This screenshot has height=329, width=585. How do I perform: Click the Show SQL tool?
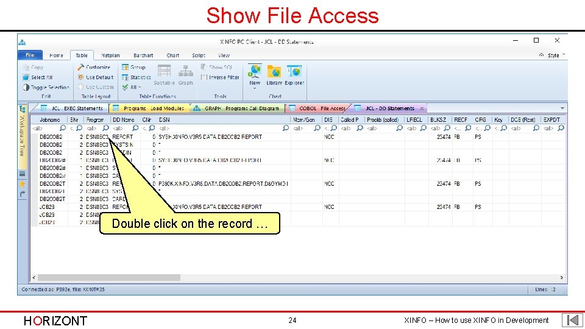(216, 67)
